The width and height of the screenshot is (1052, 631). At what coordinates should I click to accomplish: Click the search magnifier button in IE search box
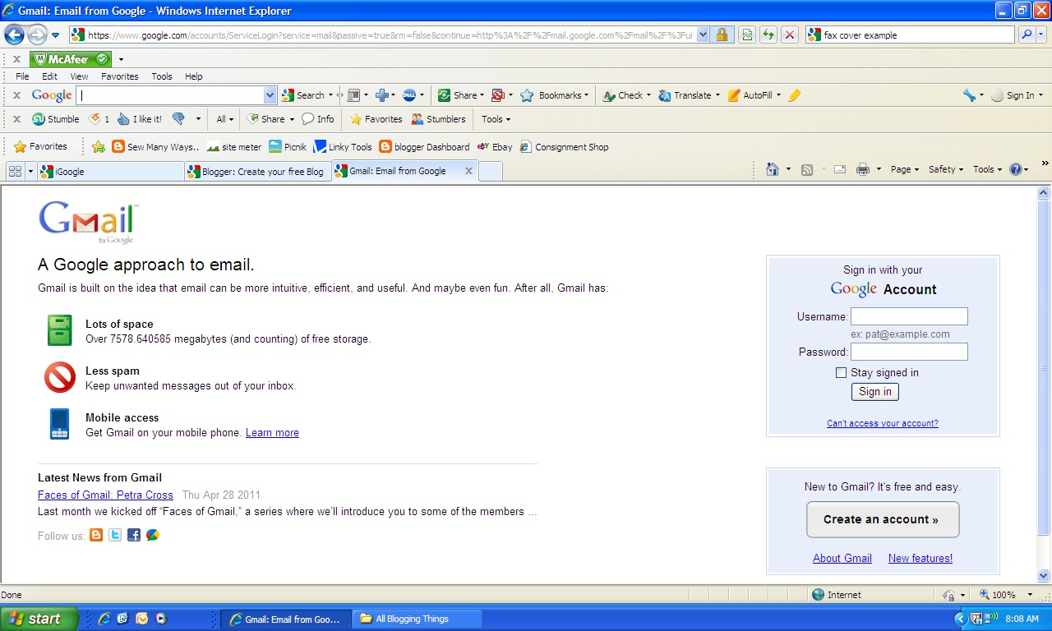[1027, 35]
